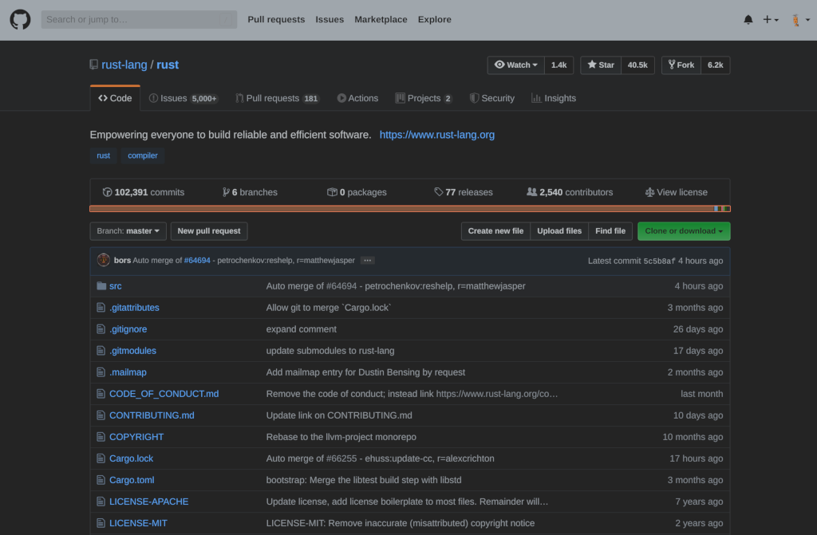Open the GitHub home logo
Viewport: 817px width, 535px height.
(20, 20)
